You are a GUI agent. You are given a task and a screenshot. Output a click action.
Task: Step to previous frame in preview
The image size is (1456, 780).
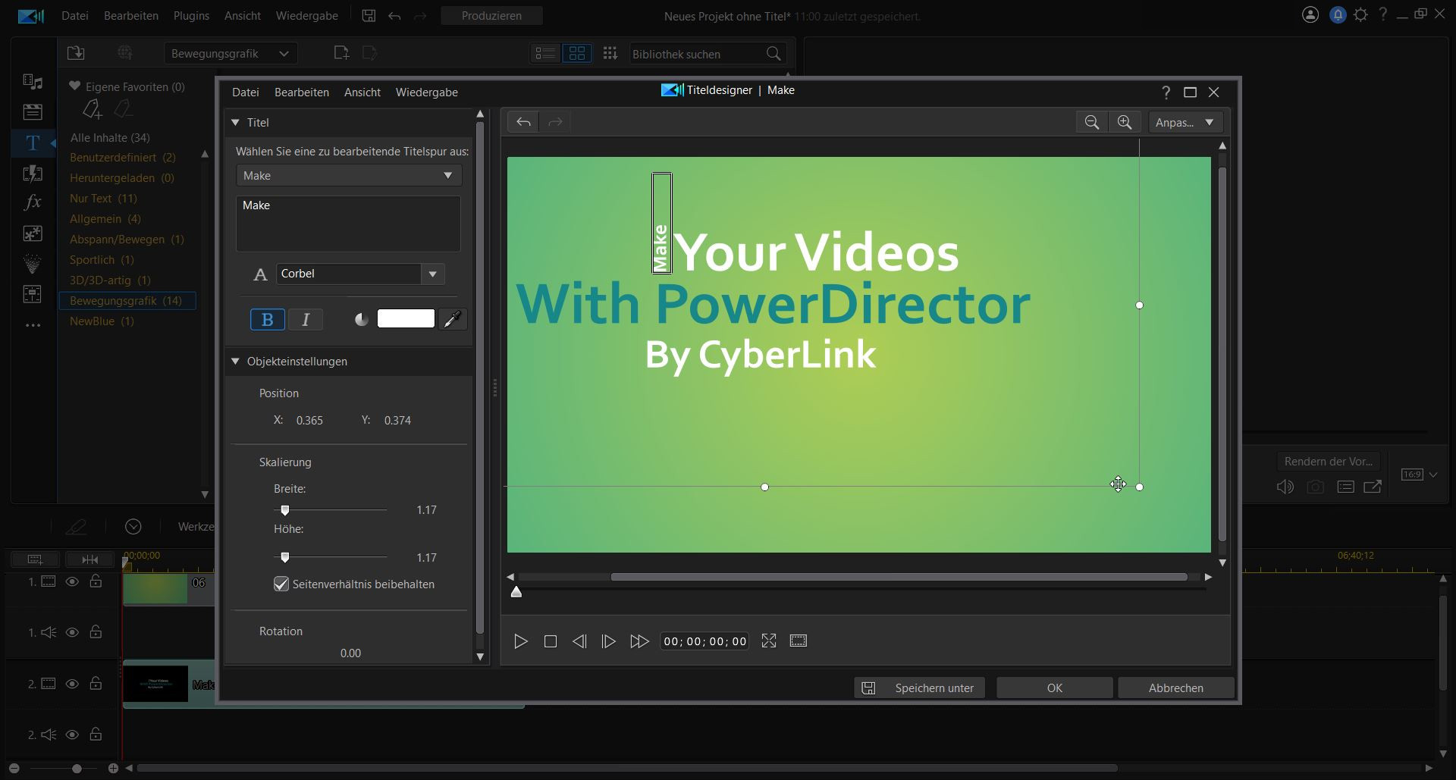point(579,641)
